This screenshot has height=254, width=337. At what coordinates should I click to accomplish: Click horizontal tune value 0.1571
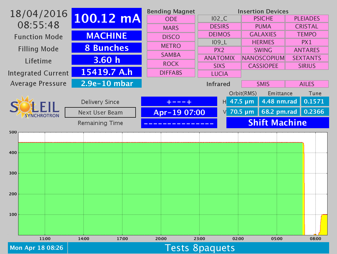[x=315, y=101]
